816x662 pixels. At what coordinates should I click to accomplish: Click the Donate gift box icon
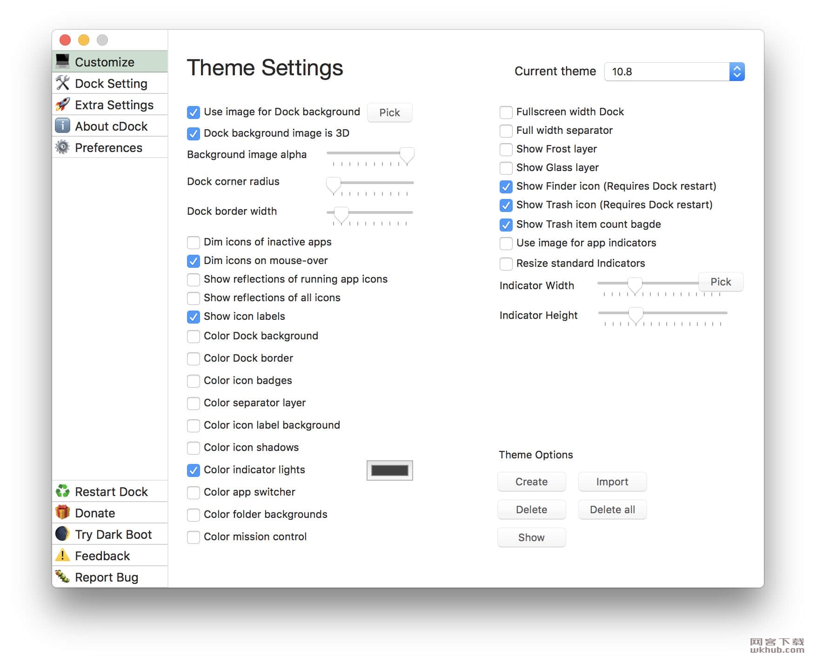[62, 512]
